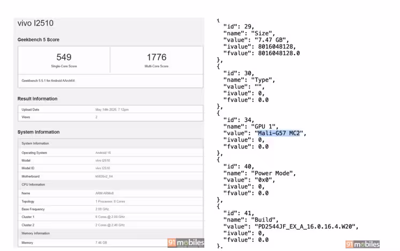The width and height of the screenshot is (400, 251).
Task: Click the highlighted 'Mali-G57 MC2' value
Action: coord(279,134)
